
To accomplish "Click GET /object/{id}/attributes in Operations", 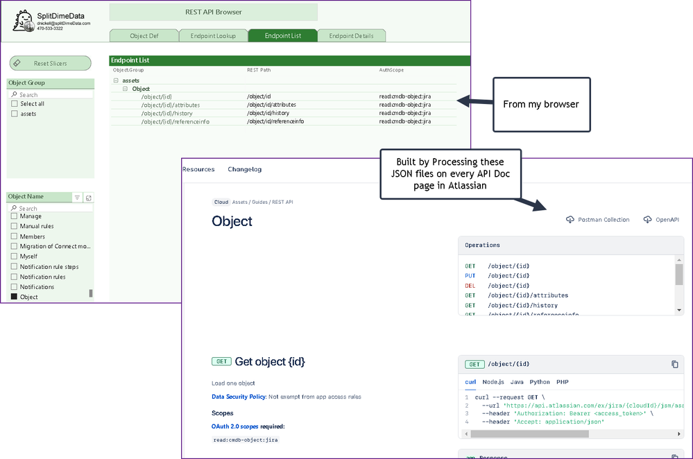I will (516, 295).
